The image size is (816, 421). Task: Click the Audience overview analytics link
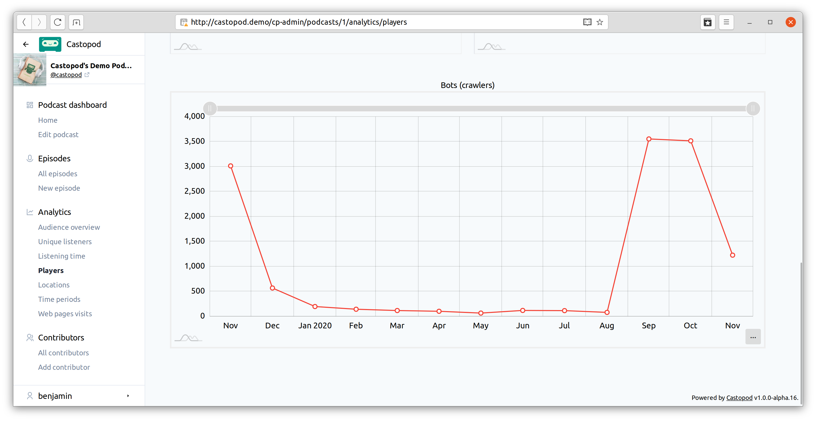pyautogui.click(x=69, y=227)
